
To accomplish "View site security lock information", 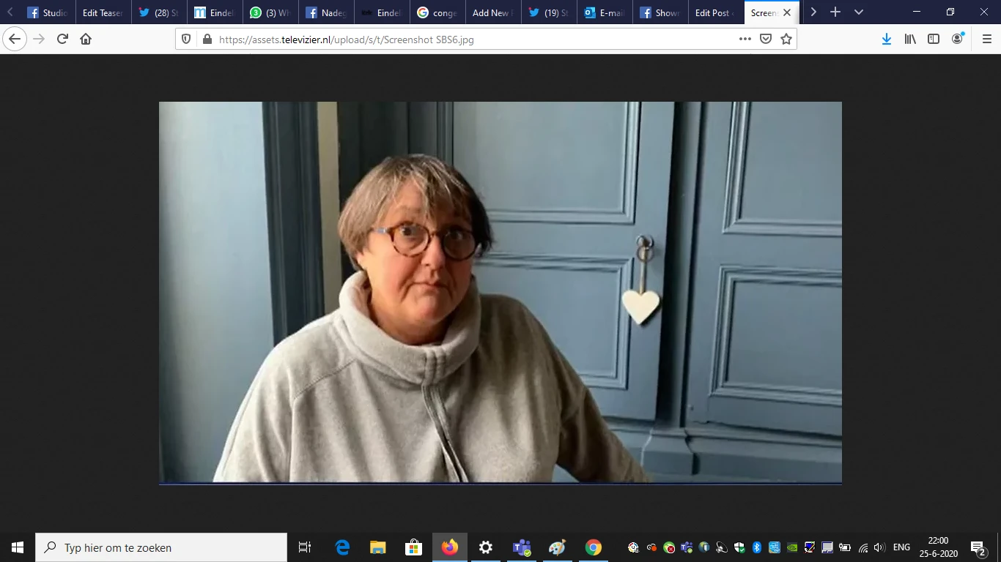I will [207, 40].
